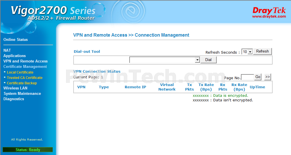Viewport: 291px width, 155px height.
Task: Open the Refresh Seconds dropdown
Action: pos(247,52)
